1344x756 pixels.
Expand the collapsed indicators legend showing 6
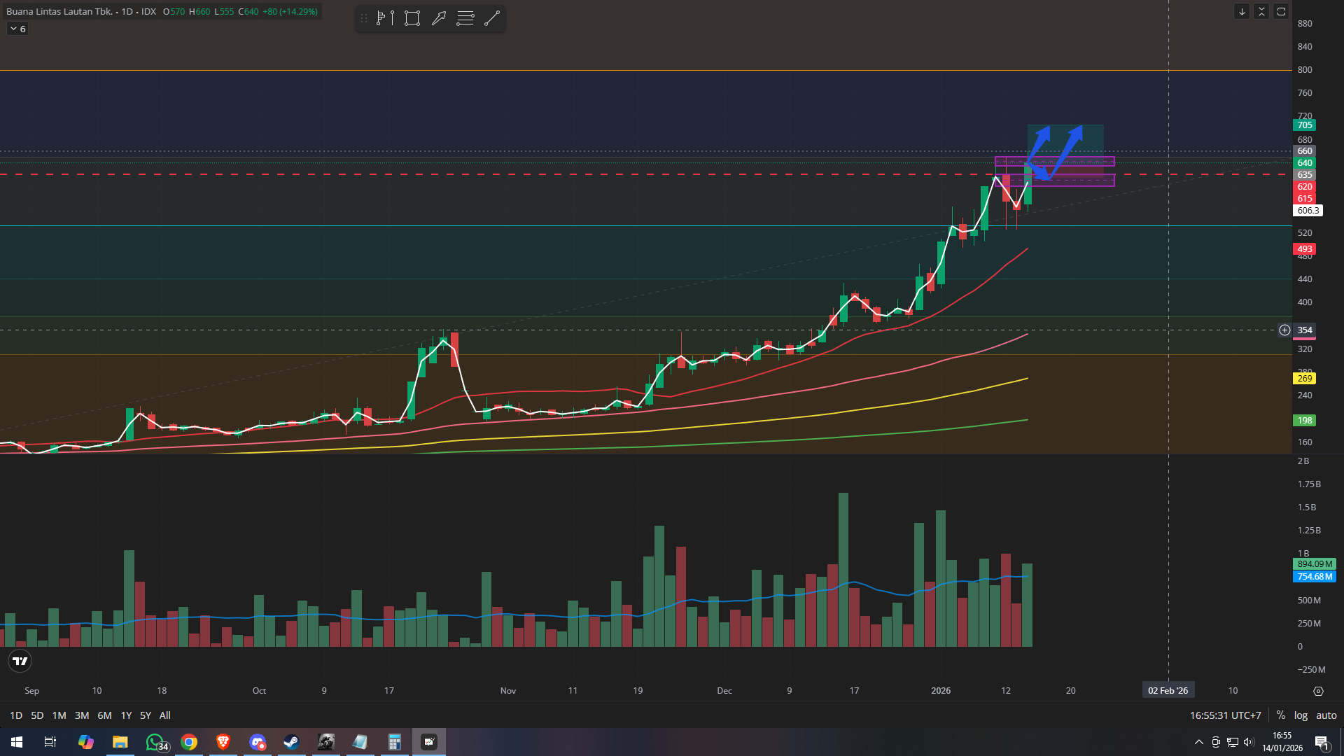click(x=17, y=29)
